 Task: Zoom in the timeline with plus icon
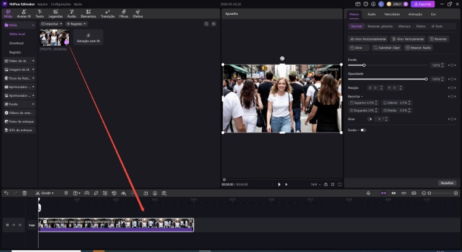tap(455, 193)
